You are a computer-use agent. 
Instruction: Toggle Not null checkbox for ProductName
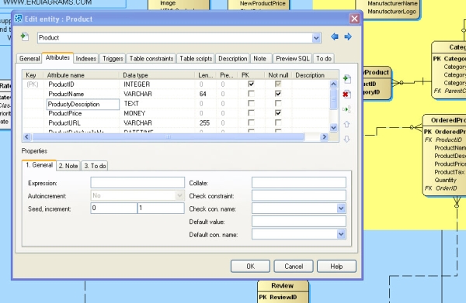tap(278, 94)
